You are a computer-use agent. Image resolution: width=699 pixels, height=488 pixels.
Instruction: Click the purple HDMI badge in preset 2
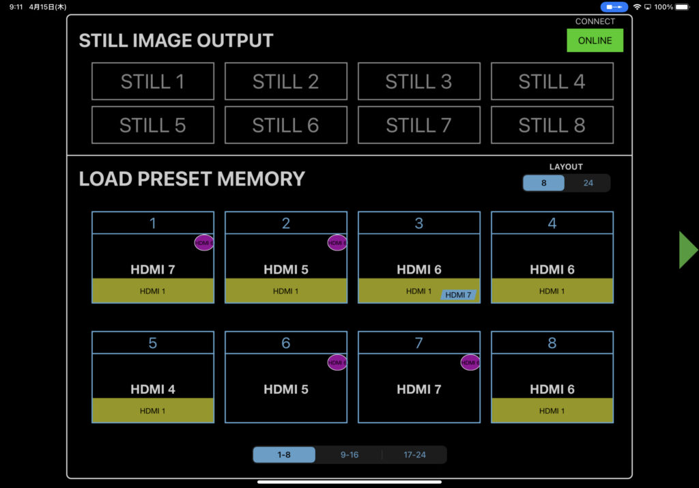(337, 242)
